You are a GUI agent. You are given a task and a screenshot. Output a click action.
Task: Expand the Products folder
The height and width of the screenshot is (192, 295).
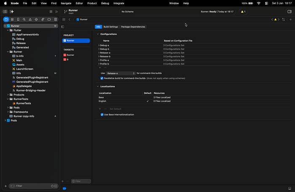8,95
